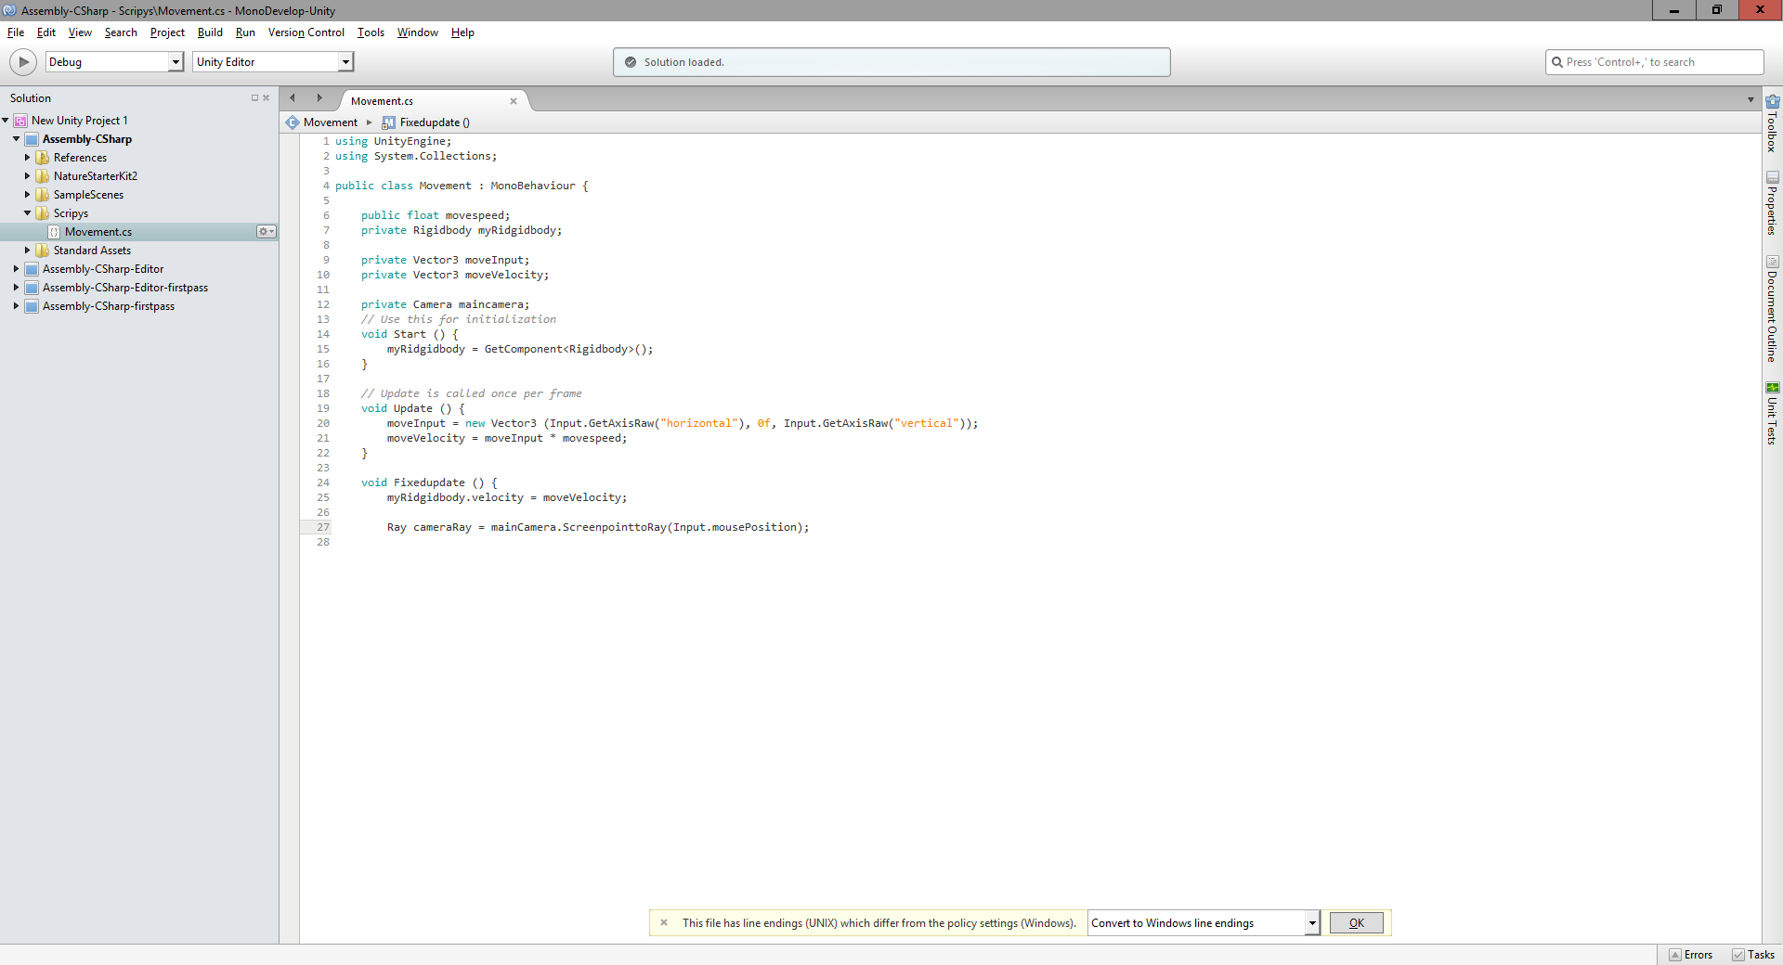The image size is (1783, 965).
Task: Click the search magnifier icon
Action: (1557, 62)
